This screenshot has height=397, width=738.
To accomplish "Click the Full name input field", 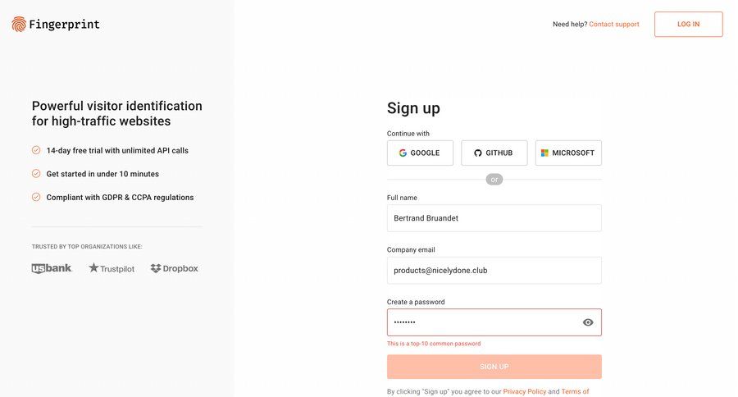I will click(x=494, y=218).
